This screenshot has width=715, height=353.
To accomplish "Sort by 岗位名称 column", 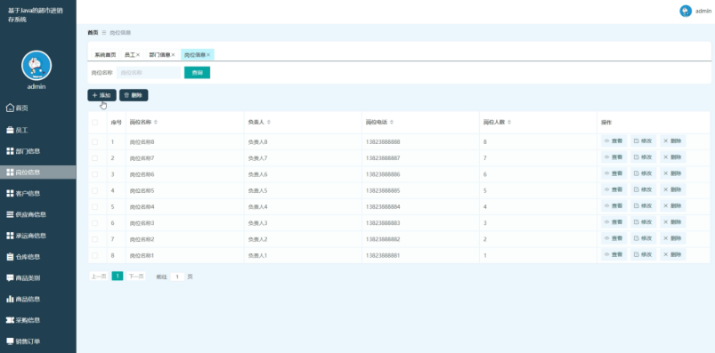I will coord(156,123).
